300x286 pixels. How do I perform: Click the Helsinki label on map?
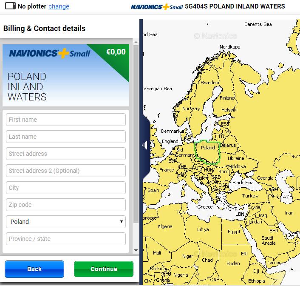tap(229, 110)
